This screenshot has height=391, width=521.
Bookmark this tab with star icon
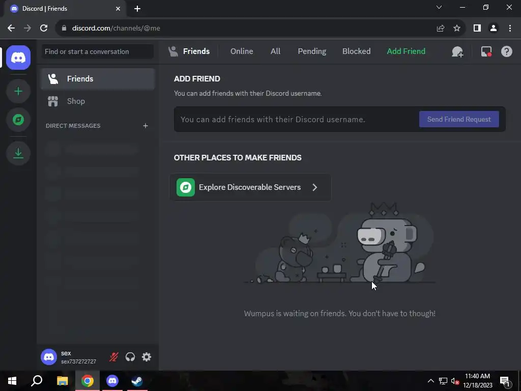pyautogui.click(x=457, y=29)
